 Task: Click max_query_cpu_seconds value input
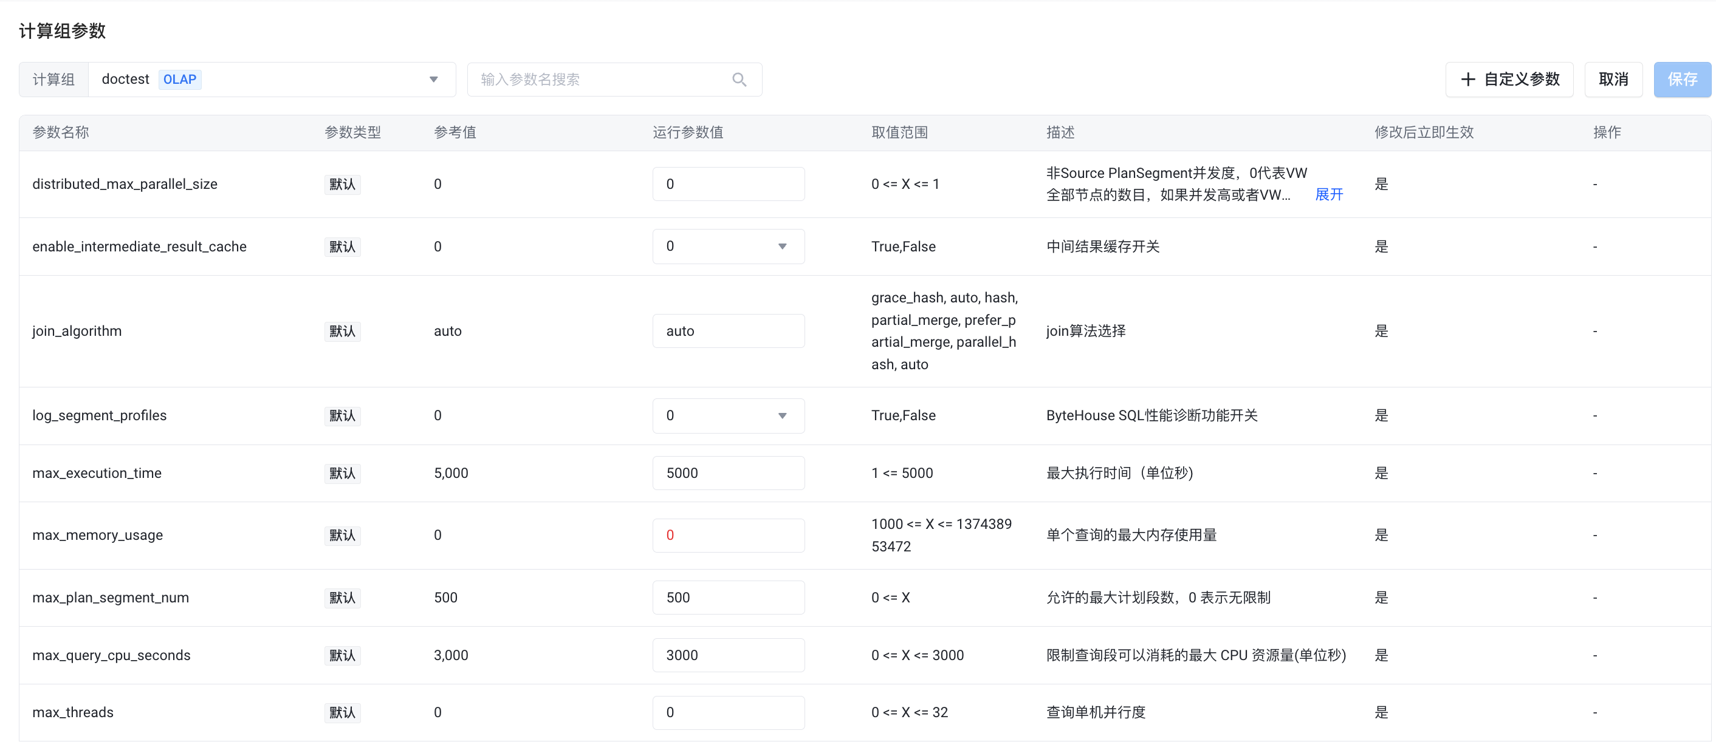727,655
